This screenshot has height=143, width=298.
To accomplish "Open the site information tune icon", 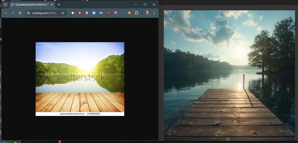I will coord(28,13).
